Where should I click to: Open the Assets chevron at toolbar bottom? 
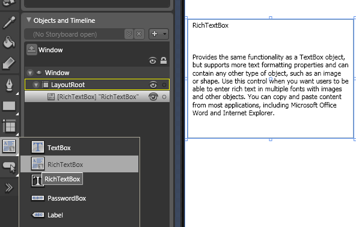(9, 187)
